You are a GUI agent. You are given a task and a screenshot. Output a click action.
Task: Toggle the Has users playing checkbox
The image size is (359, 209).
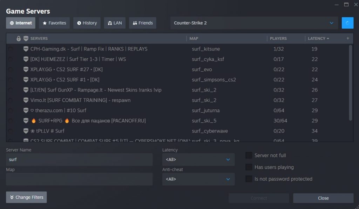pos(249,167)
